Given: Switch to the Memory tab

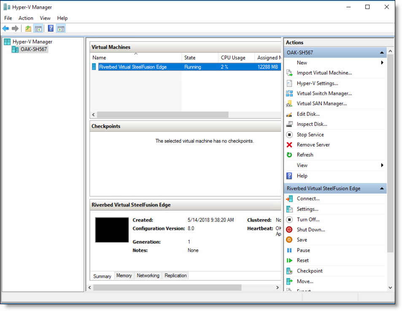Looking at the screenshot, I should coord(124,276).
